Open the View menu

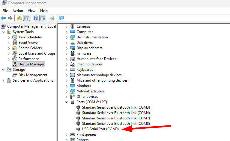point(31,11)
